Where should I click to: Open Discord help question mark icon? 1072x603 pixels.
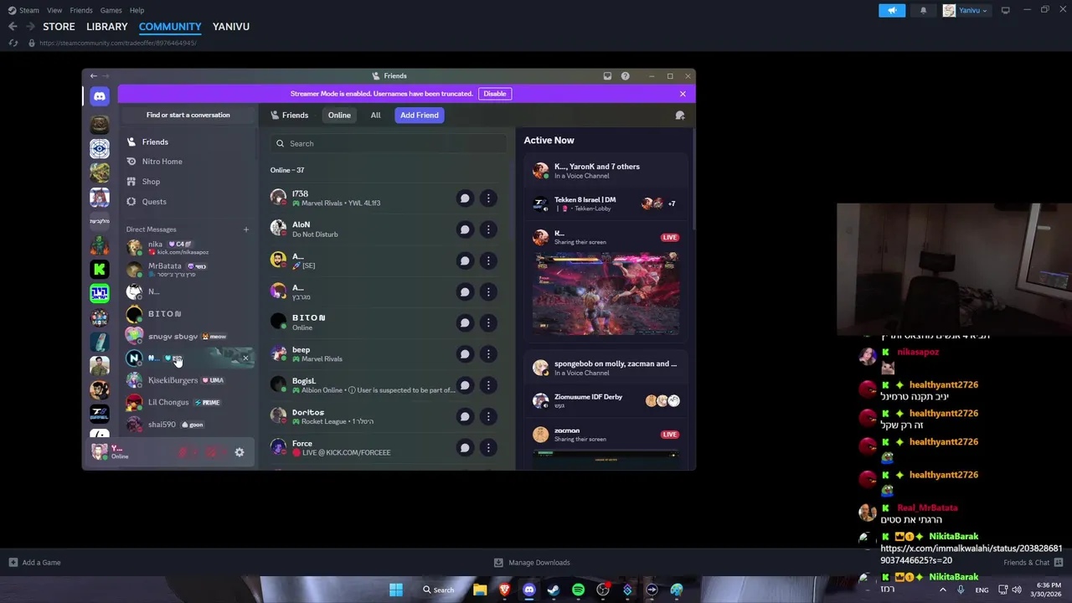(625, 76)
